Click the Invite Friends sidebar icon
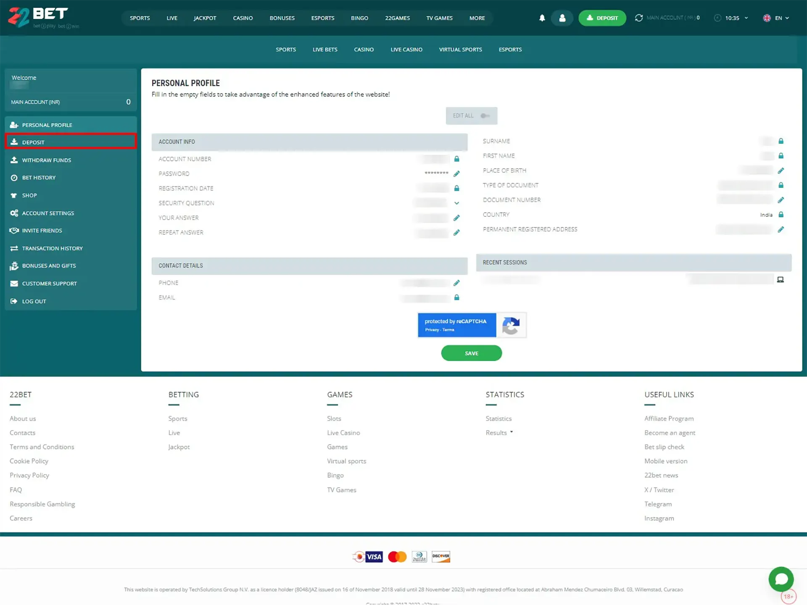The image size is (807, 605). (14, 230)
